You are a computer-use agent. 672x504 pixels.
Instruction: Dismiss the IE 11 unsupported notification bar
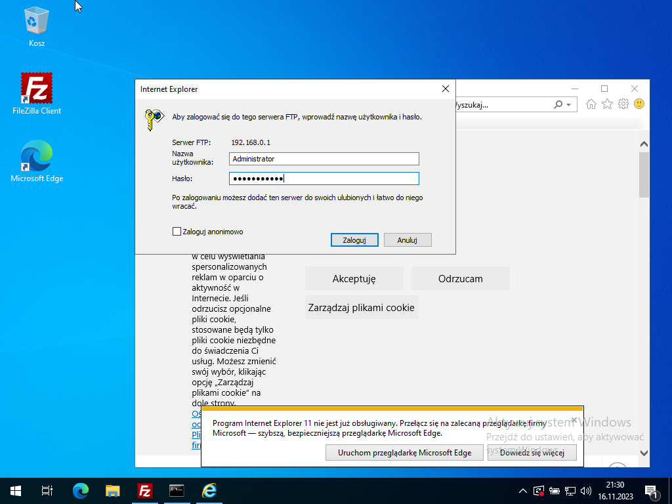574,420
